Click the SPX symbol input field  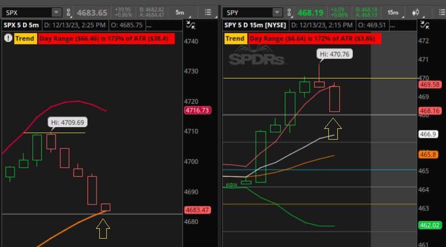click(x=27, y=13)
